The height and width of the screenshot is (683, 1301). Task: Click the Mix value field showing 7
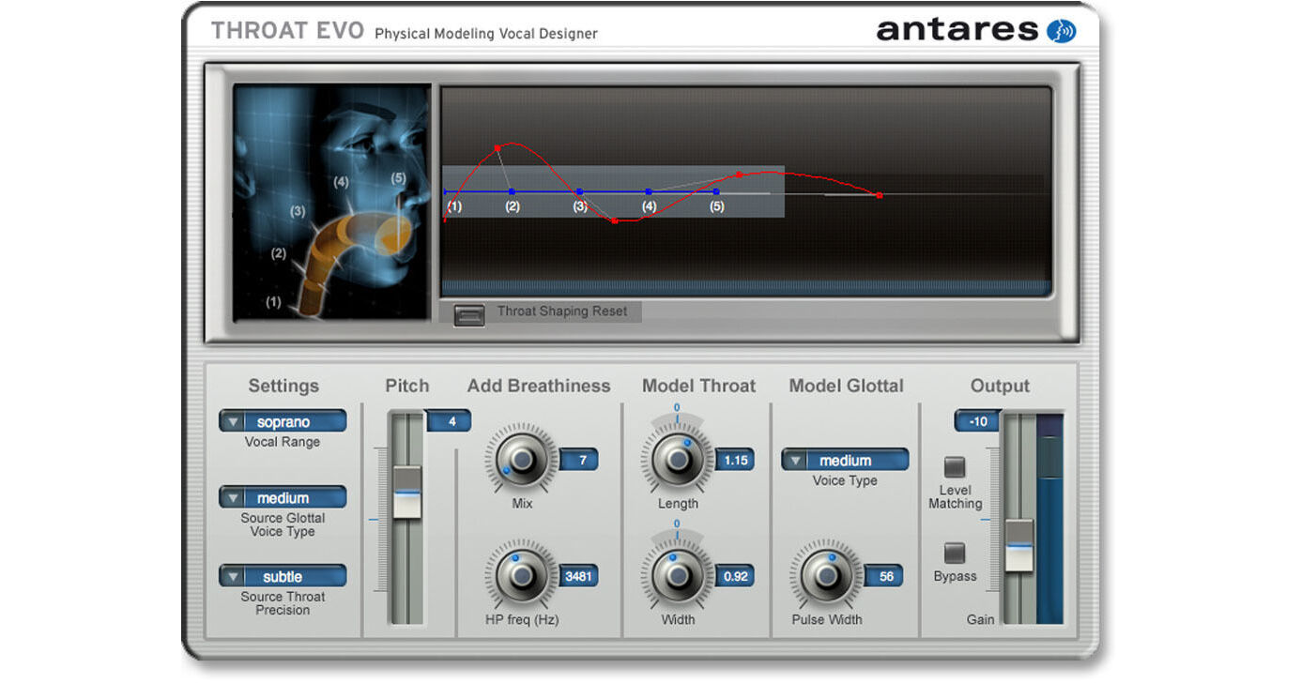[579, 460]
